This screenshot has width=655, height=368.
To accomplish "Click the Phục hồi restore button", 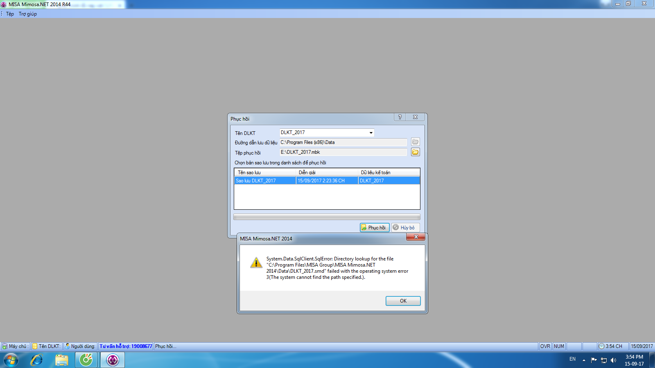I will (x=375, y=228).
